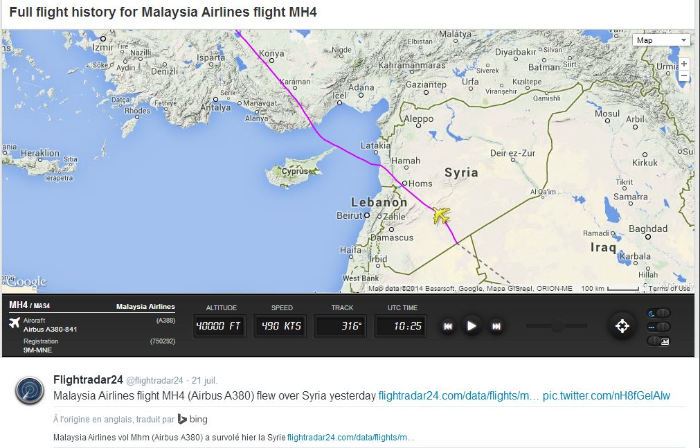Click the Lebanon country label on map
700x448 pixels.
point(379,202)
